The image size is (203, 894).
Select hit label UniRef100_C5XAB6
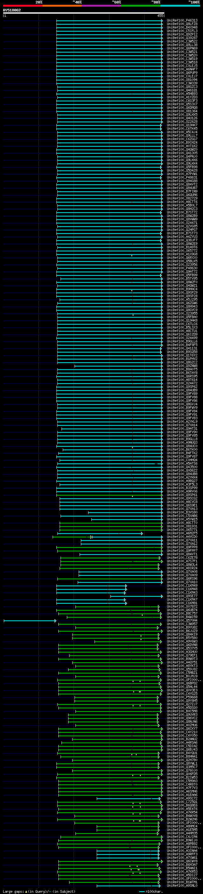pyautogui.click(x=182, y=516)
